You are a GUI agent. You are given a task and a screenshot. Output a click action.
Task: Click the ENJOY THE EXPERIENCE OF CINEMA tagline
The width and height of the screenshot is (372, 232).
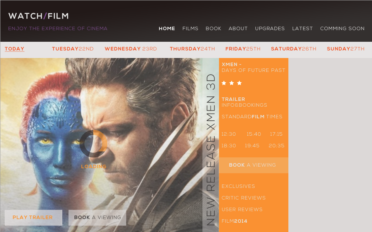tap(58, 29)
